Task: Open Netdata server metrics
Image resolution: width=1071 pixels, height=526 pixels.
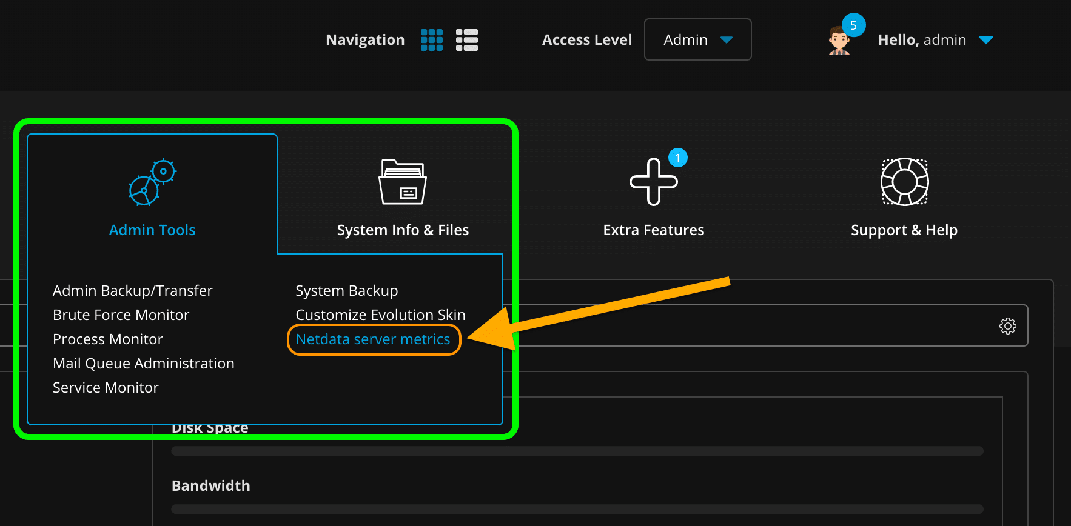Action: 373,339
